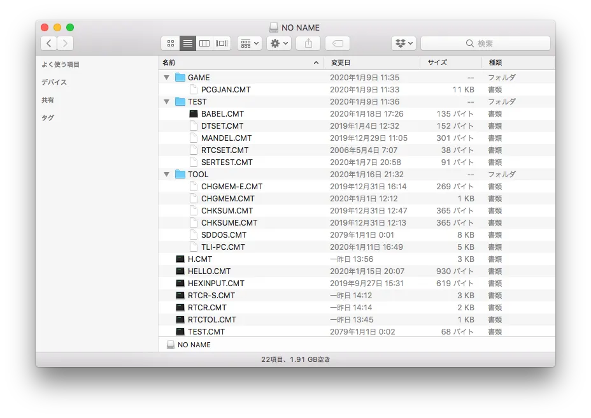Select the MANDEL.CMT file icon

[194, 138]
